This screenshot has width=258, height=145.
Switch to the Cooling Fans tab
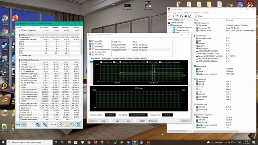[x=106, y=58]
